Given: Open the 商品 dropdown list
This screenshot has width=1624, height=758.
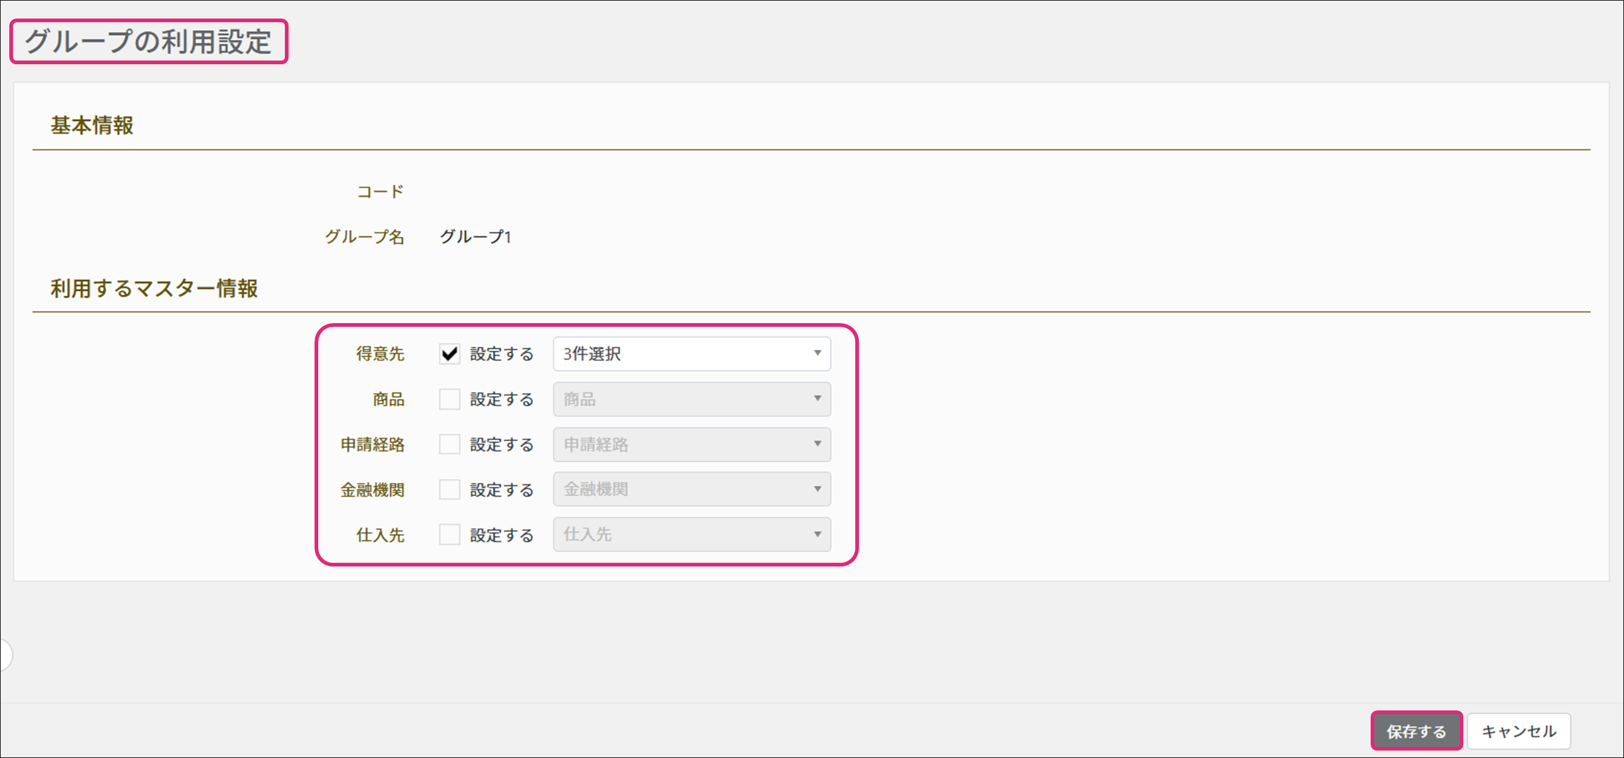Looking at the screenshot, I should (691, 400).
